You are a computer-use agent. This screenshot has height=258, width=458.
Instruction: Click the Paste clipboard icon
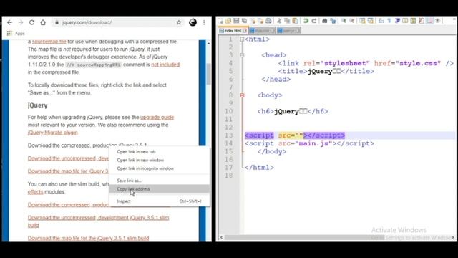(x=296, y=21)
